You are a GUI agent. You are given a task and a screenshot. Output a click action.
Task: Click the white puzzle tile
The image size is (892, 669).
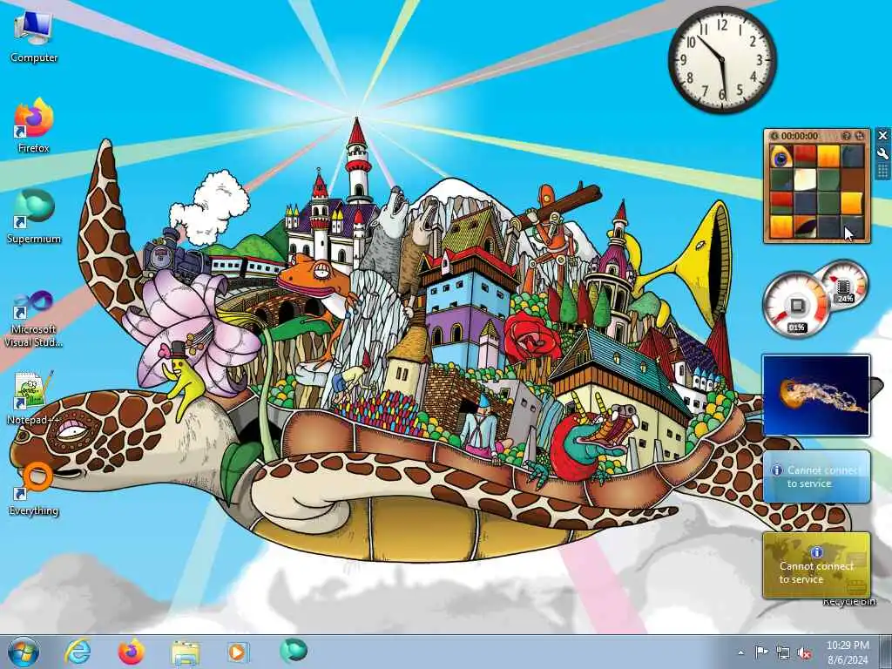coord(805,179)
